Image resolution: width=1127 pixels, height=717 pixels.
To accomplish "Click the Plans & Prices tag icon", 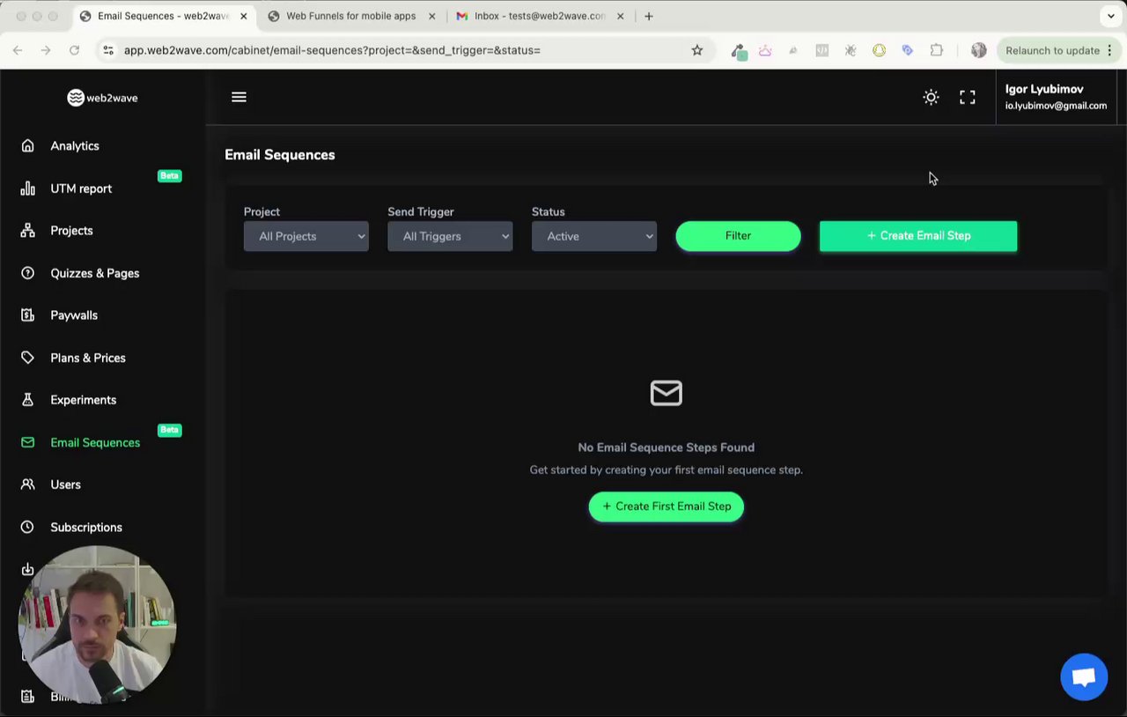I will [x=28, y=358].
